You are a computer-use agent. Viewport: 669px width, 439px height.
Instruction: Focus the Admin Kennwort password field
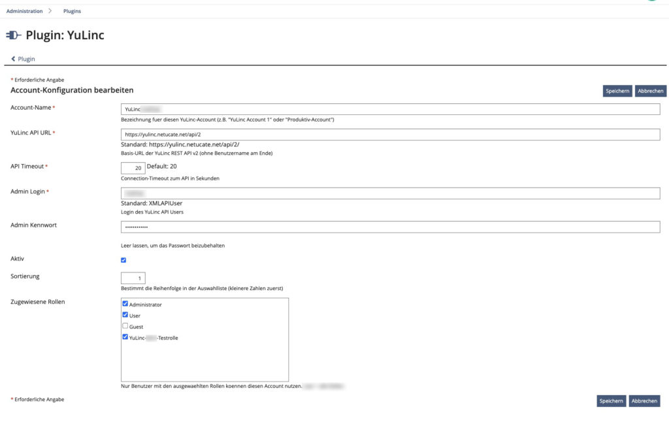[390, 227]
